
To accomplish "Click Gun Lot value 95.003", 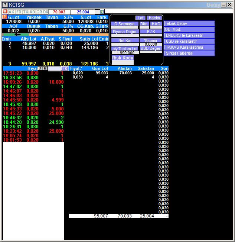I will pyautogui.click(x=102, y=73).
